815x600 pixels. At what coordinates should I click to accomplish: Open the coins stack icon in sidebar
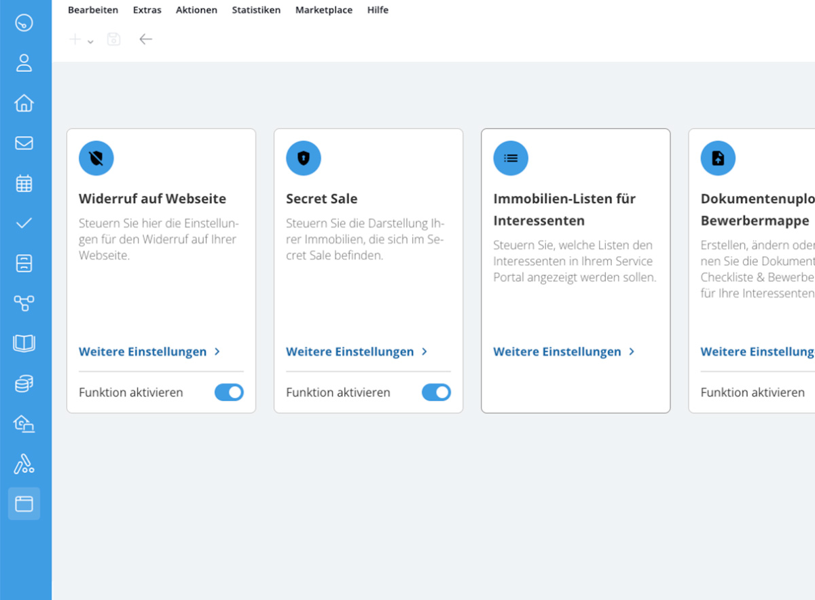coord(24,383)
